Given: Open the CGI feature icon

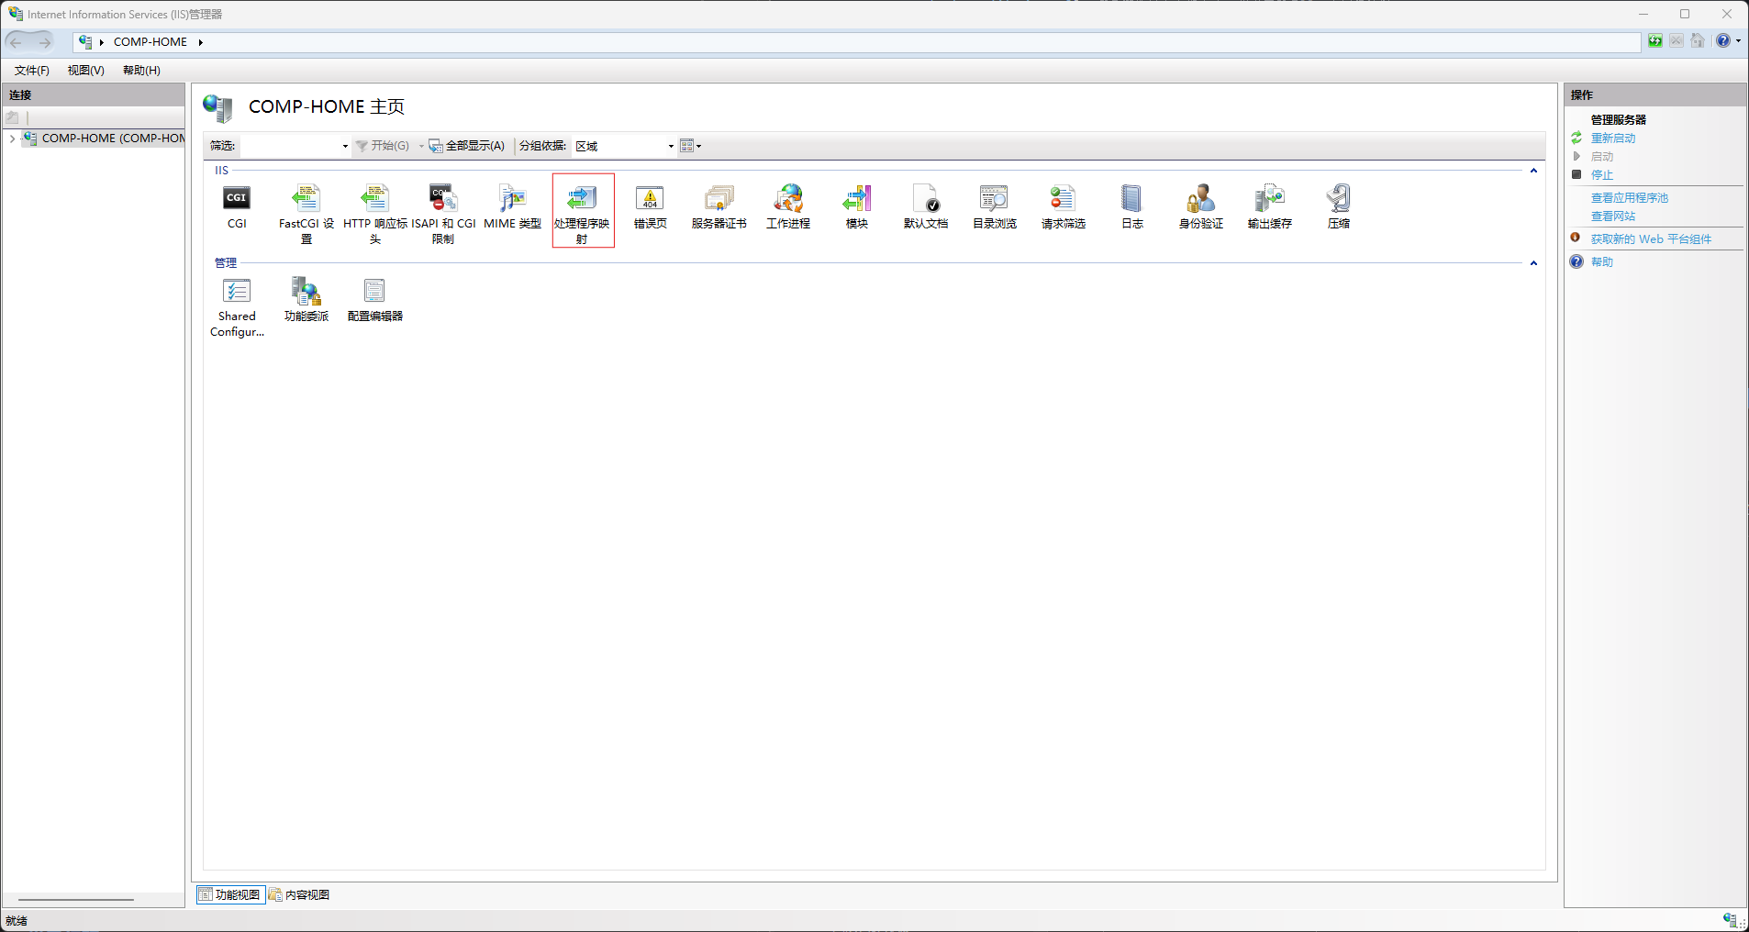Looking at the screenshot, I should (237, 199).
